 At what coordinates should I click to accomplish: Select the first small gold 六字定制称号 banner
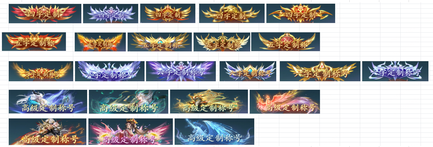pos(41,71)
